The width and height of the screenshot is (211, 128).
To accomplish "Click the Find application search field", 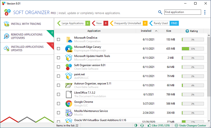I will tap(183, 12).
